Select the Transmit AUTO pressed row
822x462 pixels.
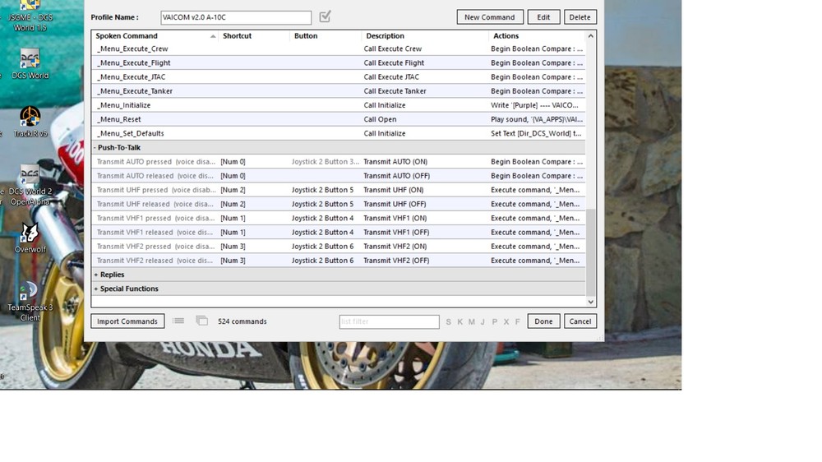coord(339,161)
